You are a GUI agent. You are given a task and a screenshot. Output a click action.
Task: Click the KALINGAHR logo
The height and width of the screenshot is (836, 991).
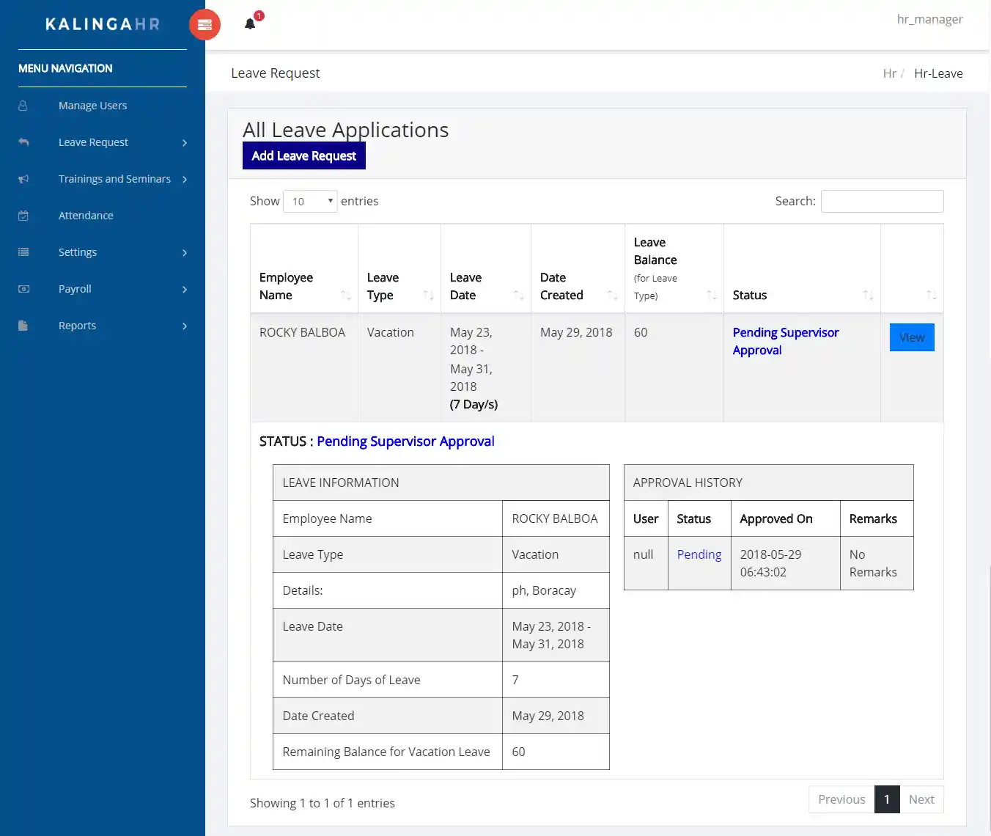103,24
